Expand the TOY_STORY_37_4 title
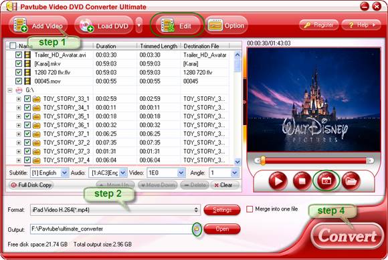388x260 pixels. (x=19, y=160)
